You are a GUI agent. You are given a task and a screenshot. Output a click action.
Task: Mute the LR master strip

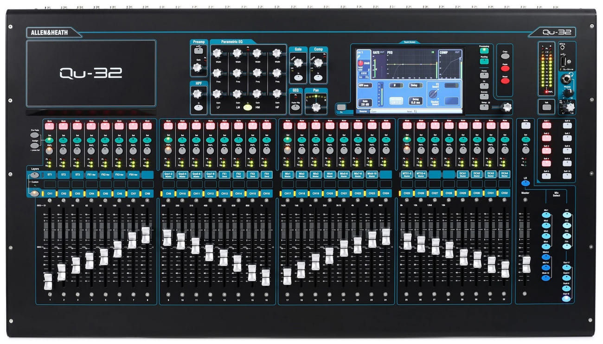coord(526,125)
